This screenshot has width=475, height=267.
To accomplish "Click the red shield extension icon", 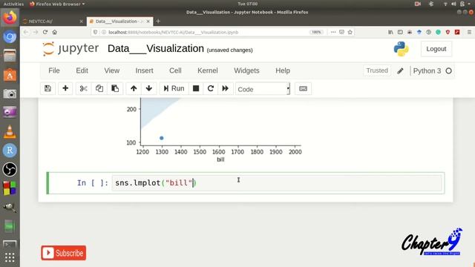I will pos(448,32).
